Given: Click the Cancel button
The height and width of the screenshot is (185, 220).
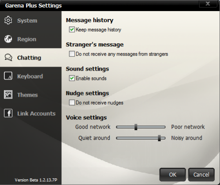Looking at the screenshot, I should point(201,175).
